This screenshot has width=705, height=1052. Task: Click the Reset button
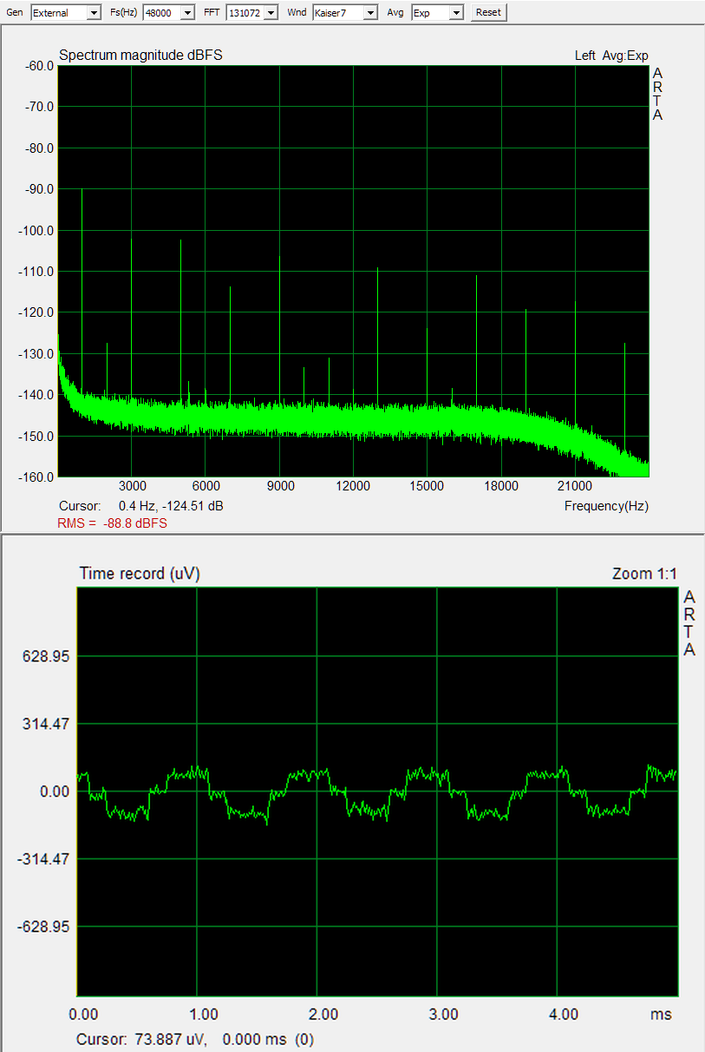click(x=488, y=12)
